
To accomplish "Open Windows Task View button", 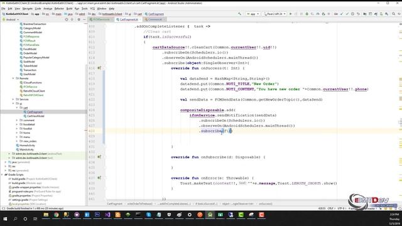I will 35,218.
